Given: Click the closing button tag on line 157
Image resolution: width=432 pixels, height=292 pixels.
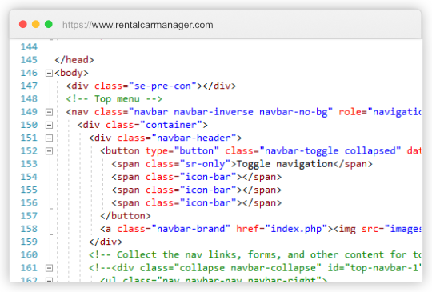Looking at the screenshot, I should tap(126, 216).
